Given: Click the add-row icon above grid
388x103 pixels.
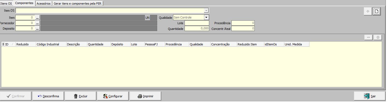Looking at the screenshot, I should 378,38.
